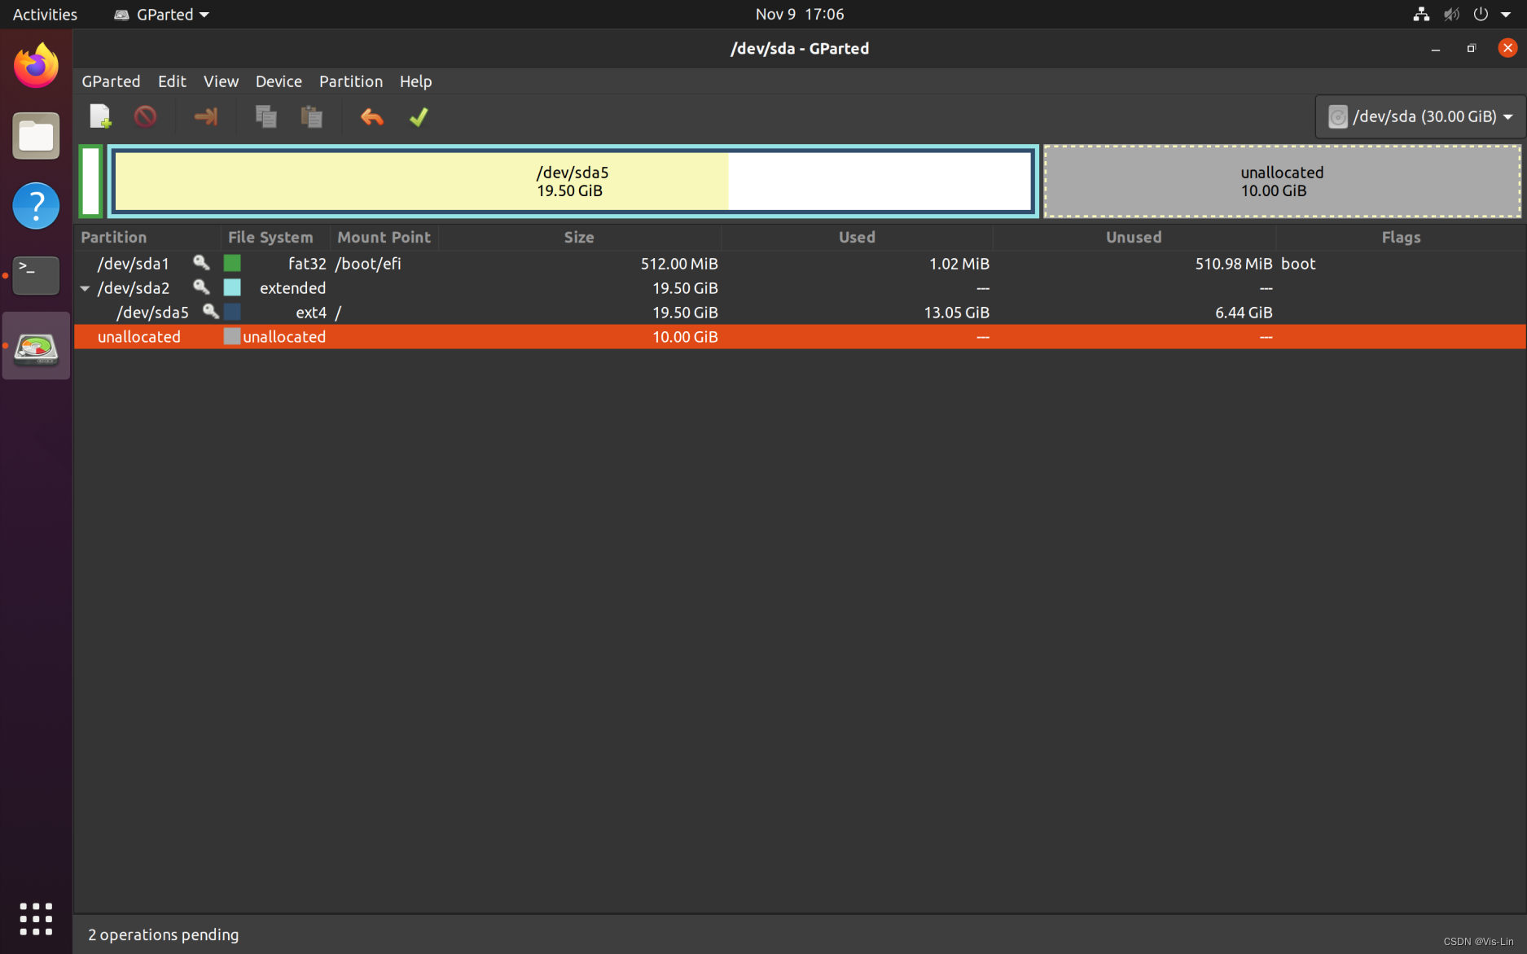Click the GParted icon in the dock
The image size is (1527, 954).
36,347
